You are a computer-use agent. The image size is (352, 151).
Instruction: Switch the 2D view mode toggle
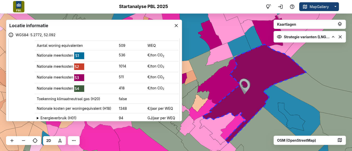49,141
